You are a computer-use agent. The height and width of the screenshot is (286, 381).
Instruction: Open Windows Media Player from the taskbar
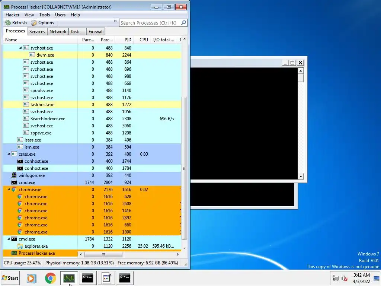[x=32, y=278]
